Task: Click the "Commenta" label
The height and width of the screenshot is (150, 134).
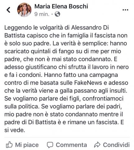Action: pos(72,145)
